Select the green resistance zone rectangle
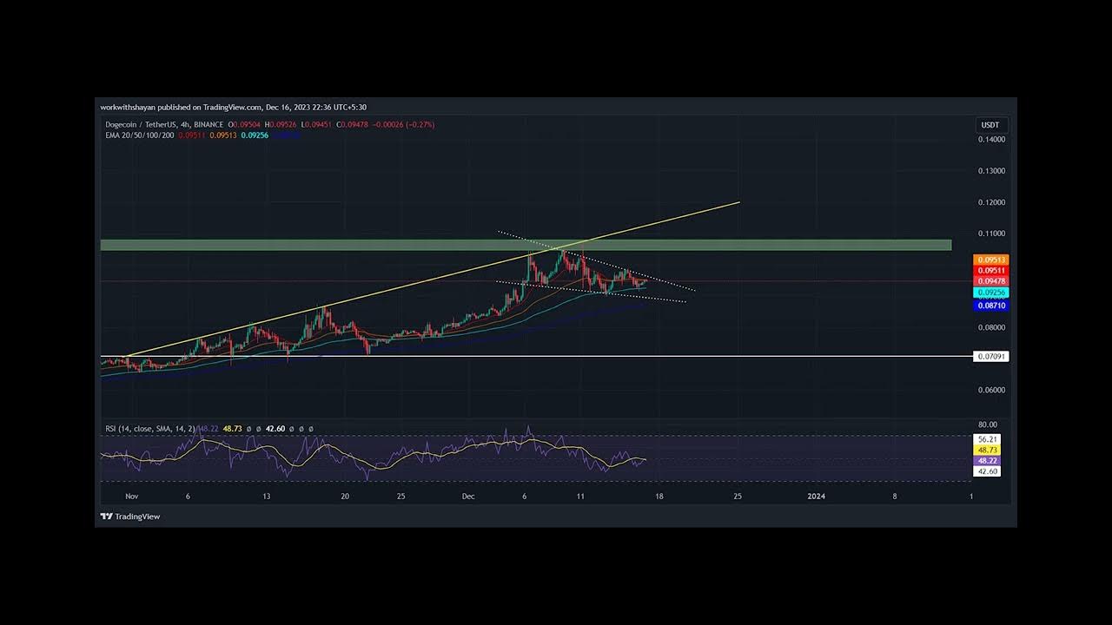Image resolution: width=1112 pixels, height=625 pixels. (x=526, y=246)
